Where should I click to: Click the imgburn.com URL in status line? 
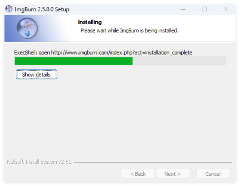[x=121, y=53]
